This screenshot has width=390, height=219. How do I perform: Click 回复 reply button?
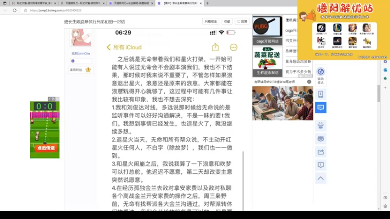pyautogui.click(x=242, y=21)
